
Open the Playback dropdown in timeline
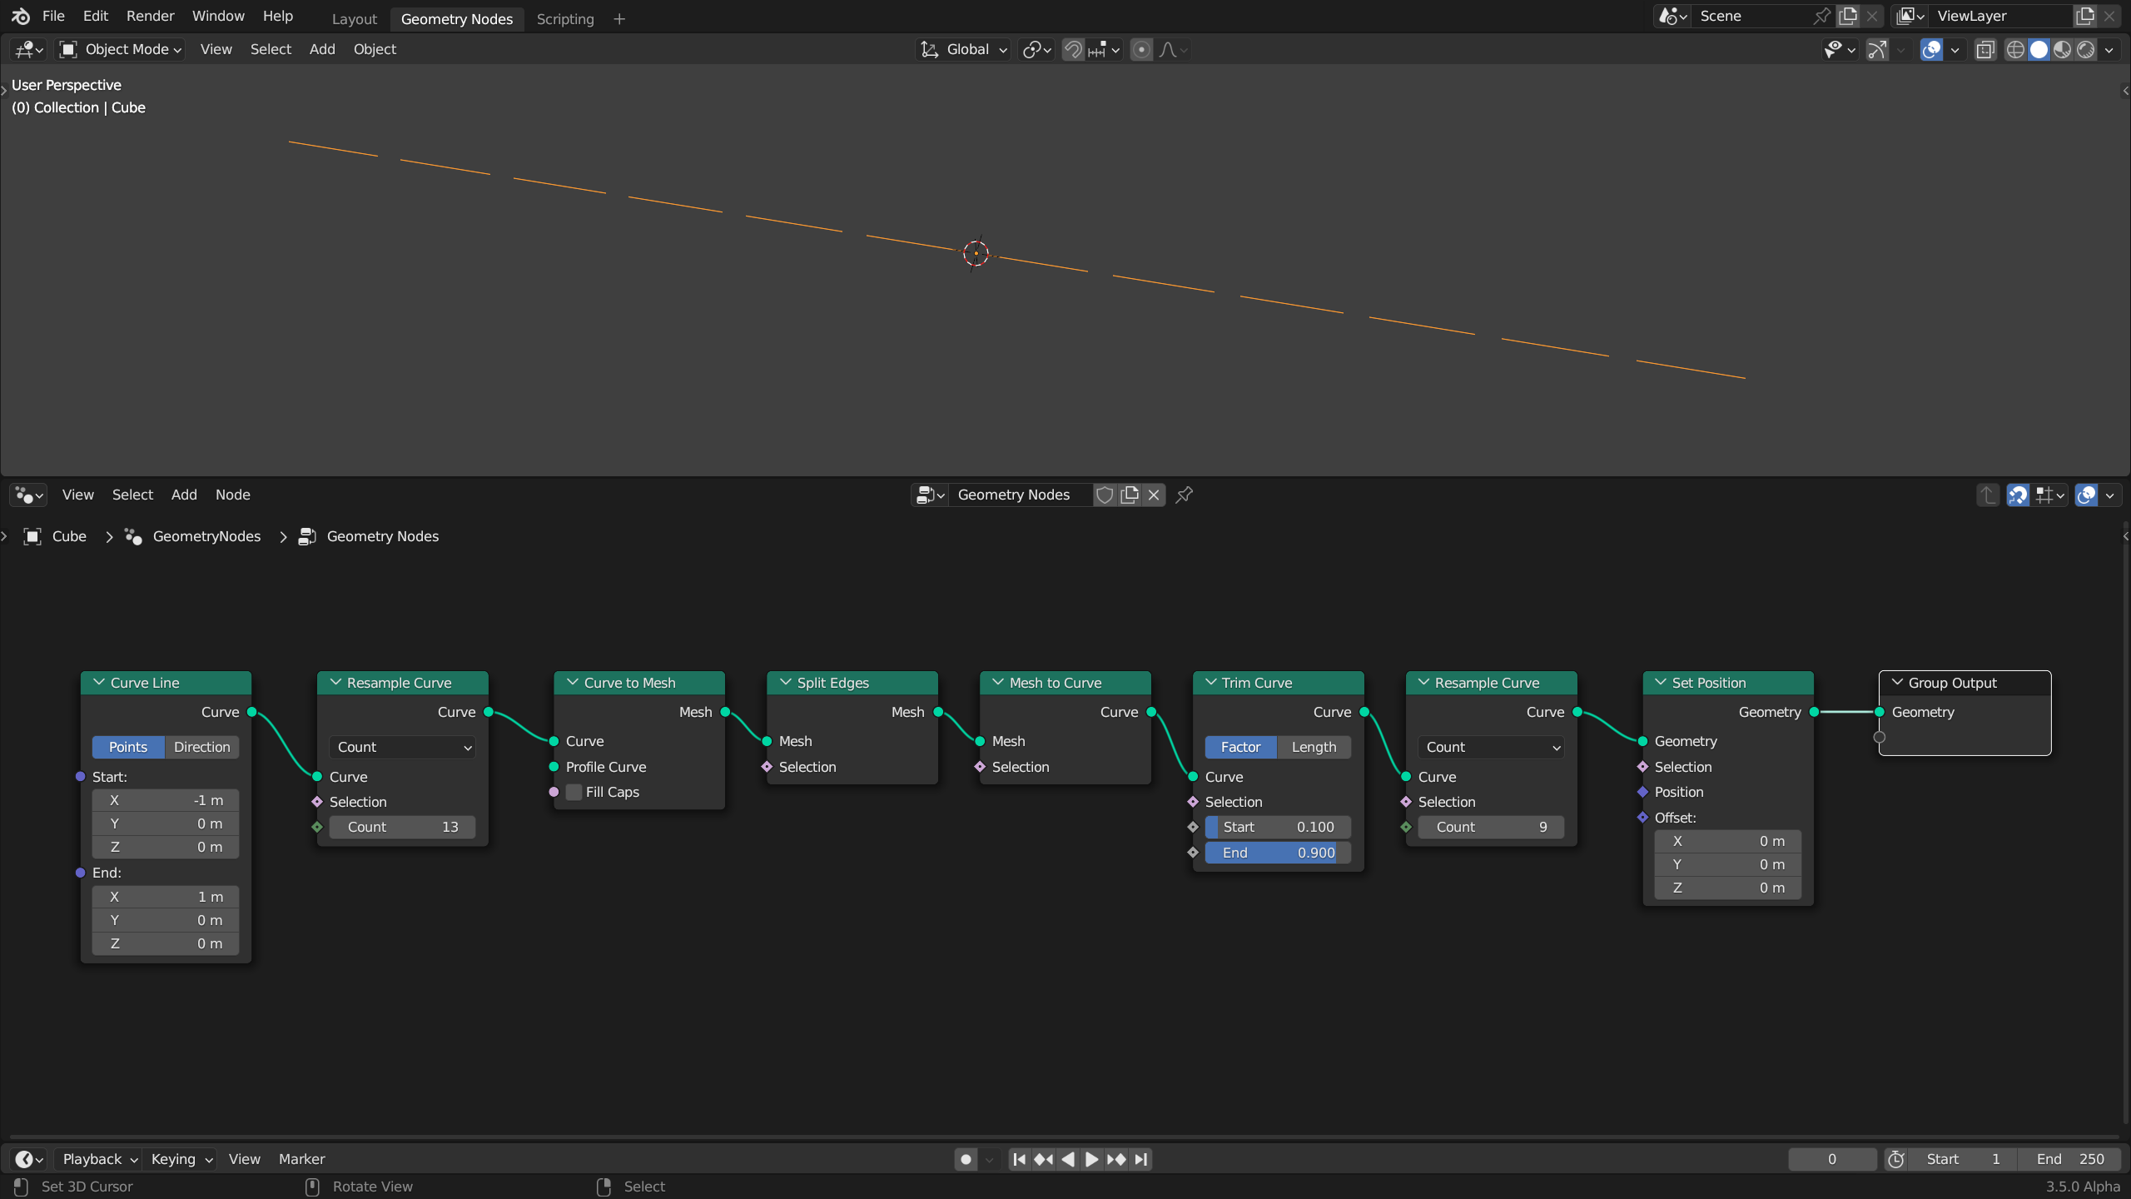click(99, 1160)
